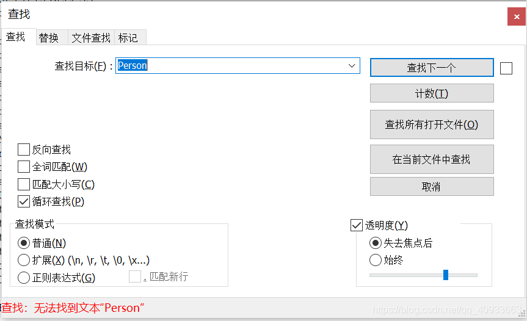Enable the 匹配大小写(C) checkbox

pyautogui.click(x=24, y=184)
